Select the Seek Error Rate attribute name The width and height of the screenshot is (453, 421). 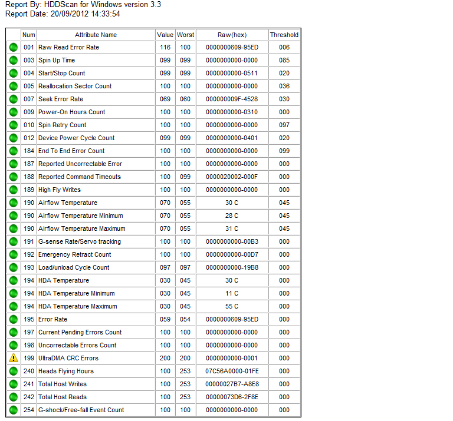[x=61, y=99]
